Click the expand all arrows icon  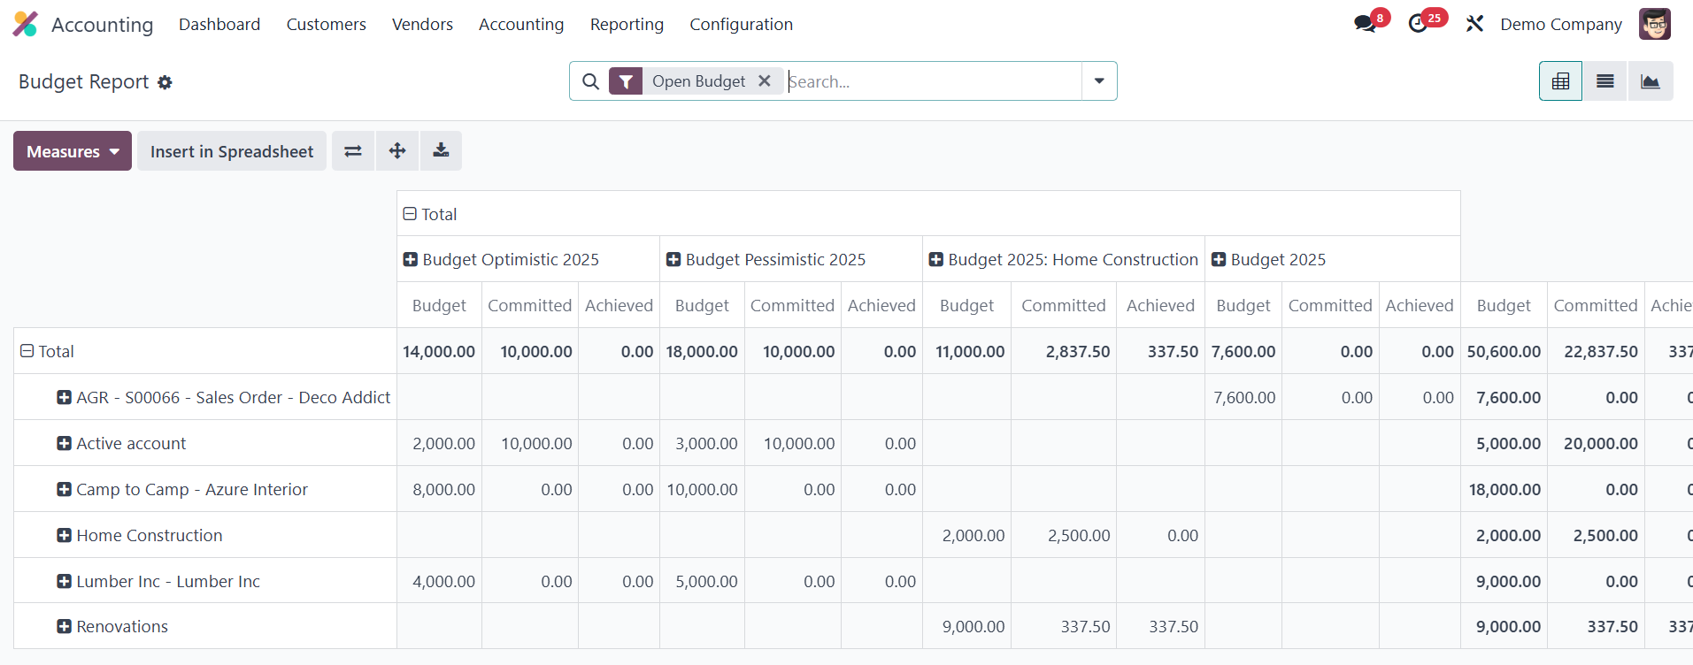click(397, 151)
